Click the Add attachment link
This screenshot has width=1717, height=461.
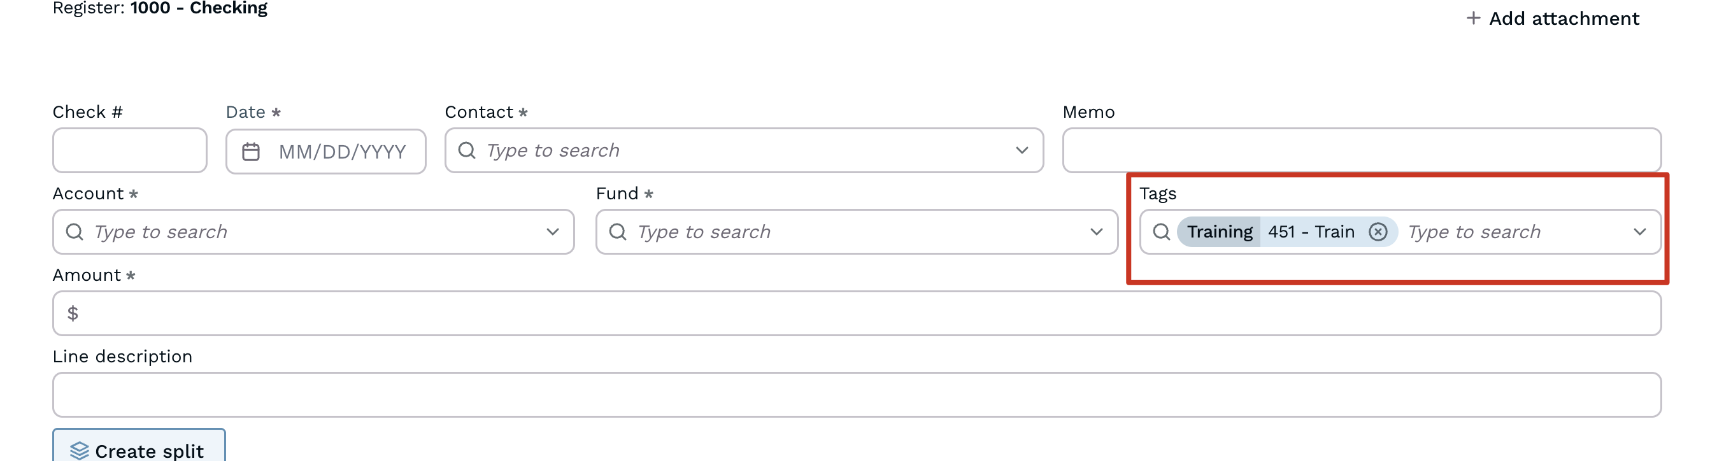point(1564,18)
